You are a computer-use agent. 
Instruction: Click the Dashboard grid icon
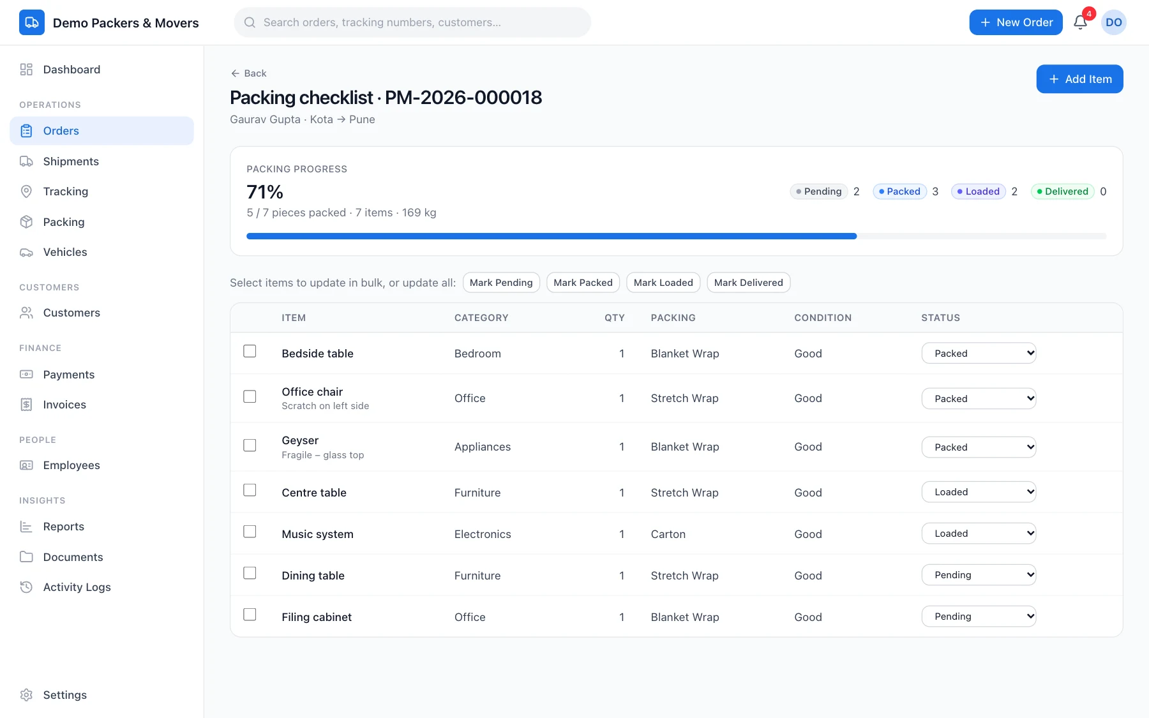[26, 70]
